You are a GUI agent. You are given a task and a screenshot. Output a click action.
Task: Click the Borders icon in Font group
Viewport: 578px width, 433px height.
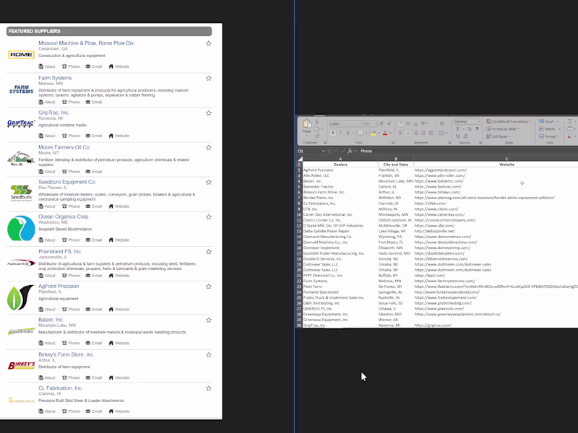click(x=361, y=133)
